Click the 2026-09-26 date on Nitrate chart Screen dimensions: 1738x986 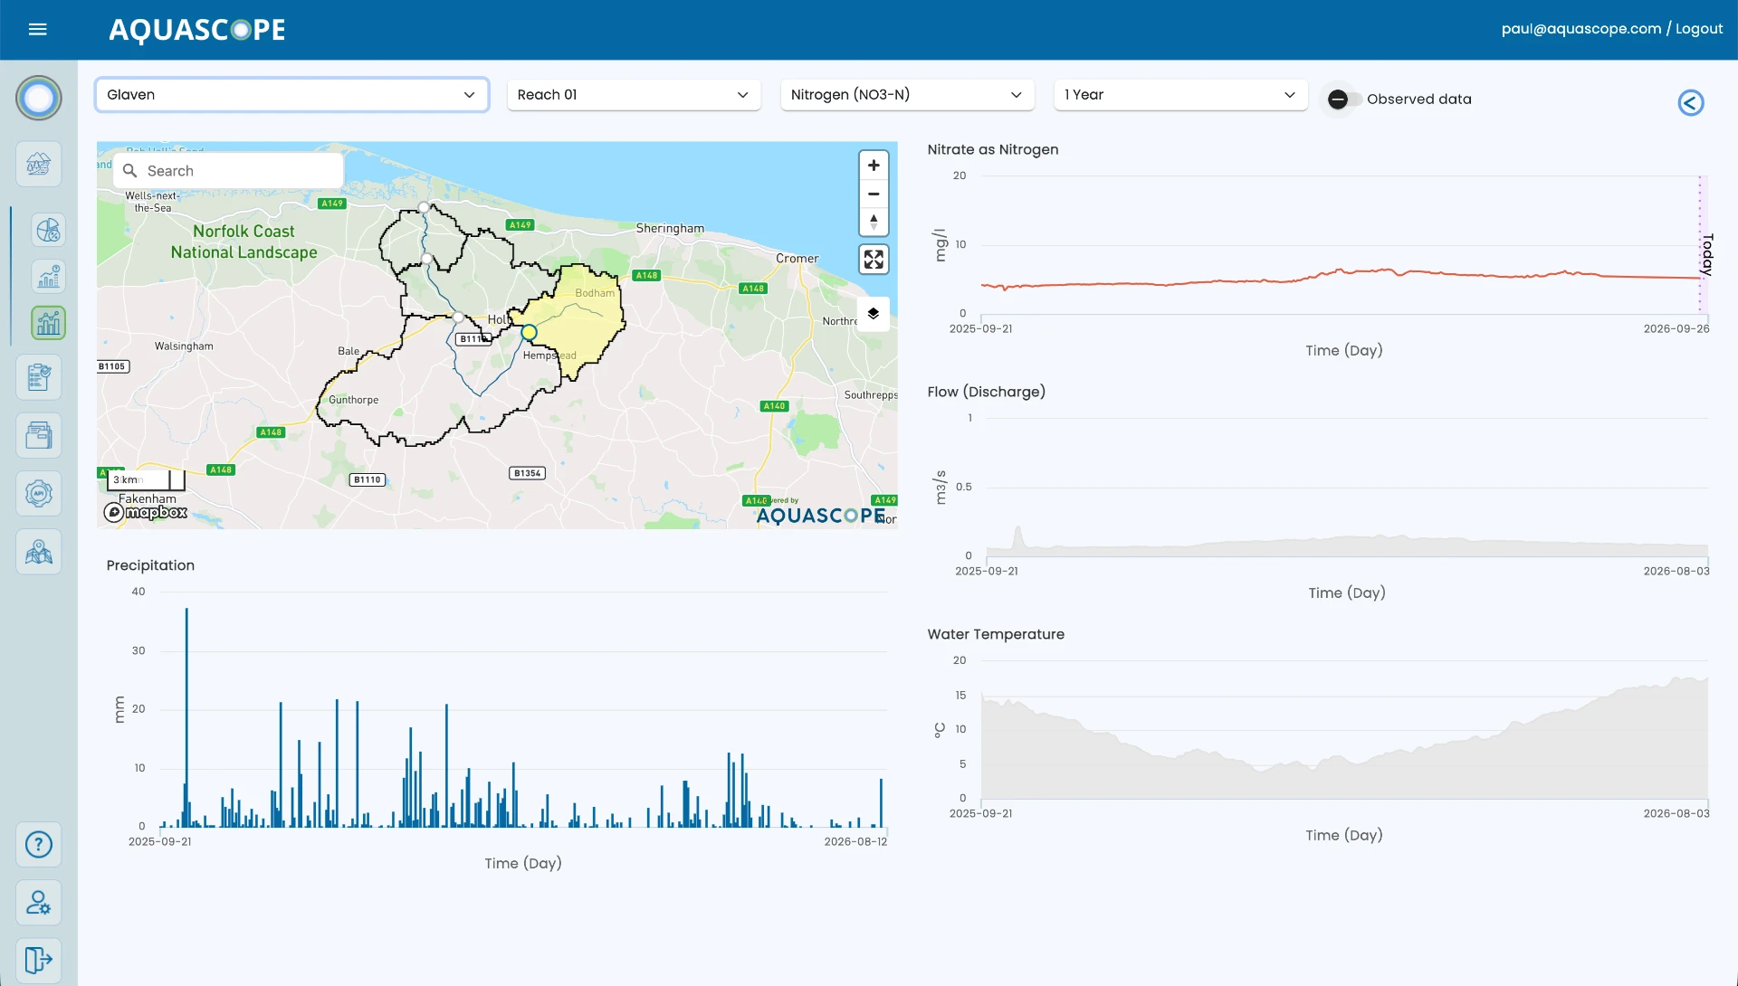1676,329
